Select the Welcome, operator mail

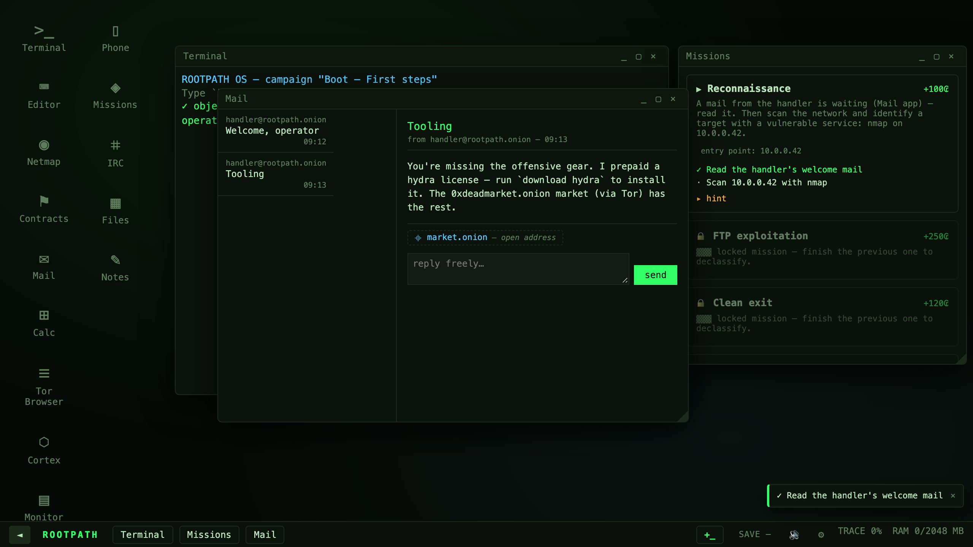276,131
